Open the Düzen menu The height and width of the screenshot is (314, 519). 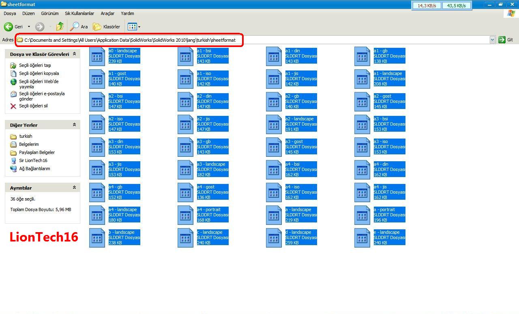click(x=28, y=13)
